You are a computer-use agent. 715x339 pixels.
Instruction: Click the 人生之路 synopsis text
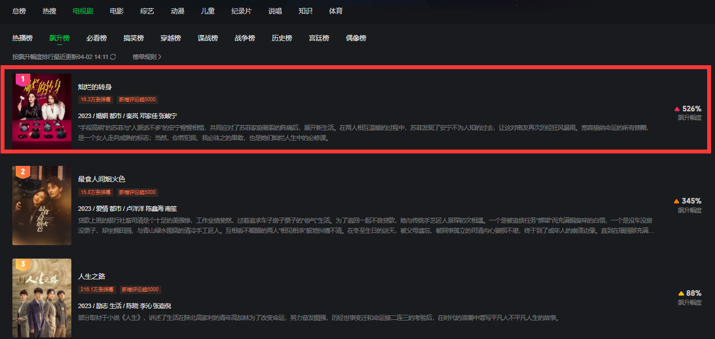pyautogui.click(x=319, y=318)
